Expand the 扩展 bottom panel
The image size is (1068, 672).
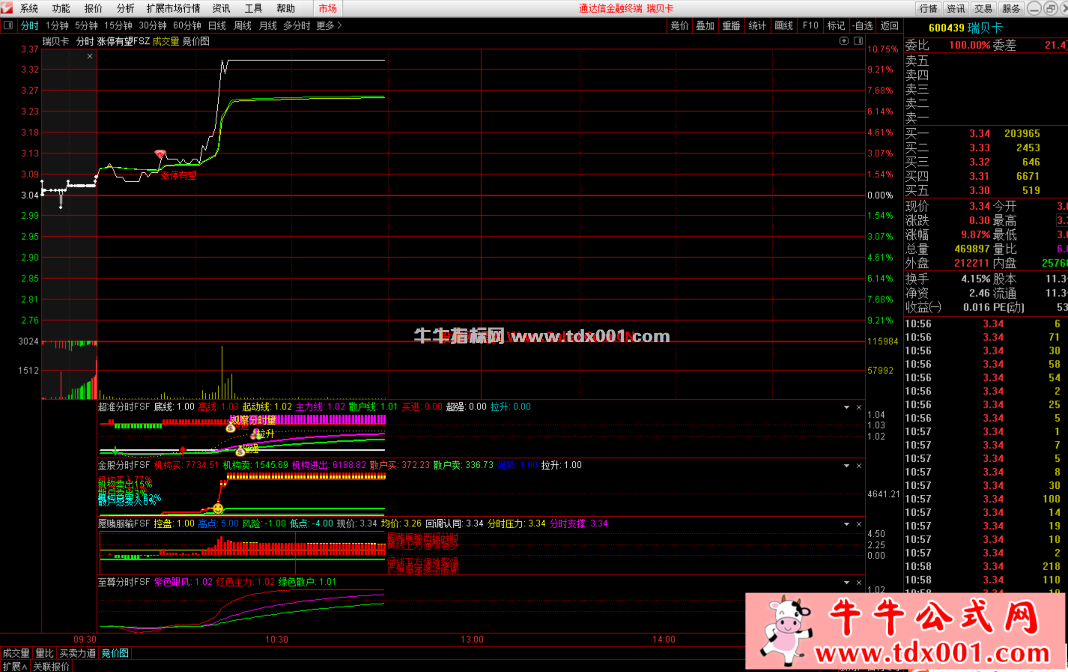(x=15, y=667)
